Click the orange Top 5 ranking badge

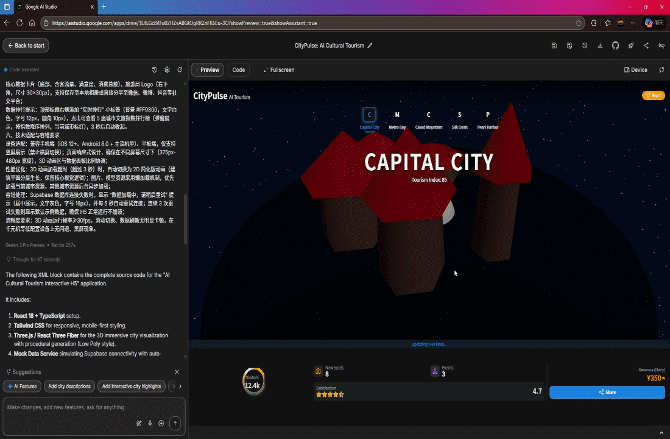click(x=654, y=95)
